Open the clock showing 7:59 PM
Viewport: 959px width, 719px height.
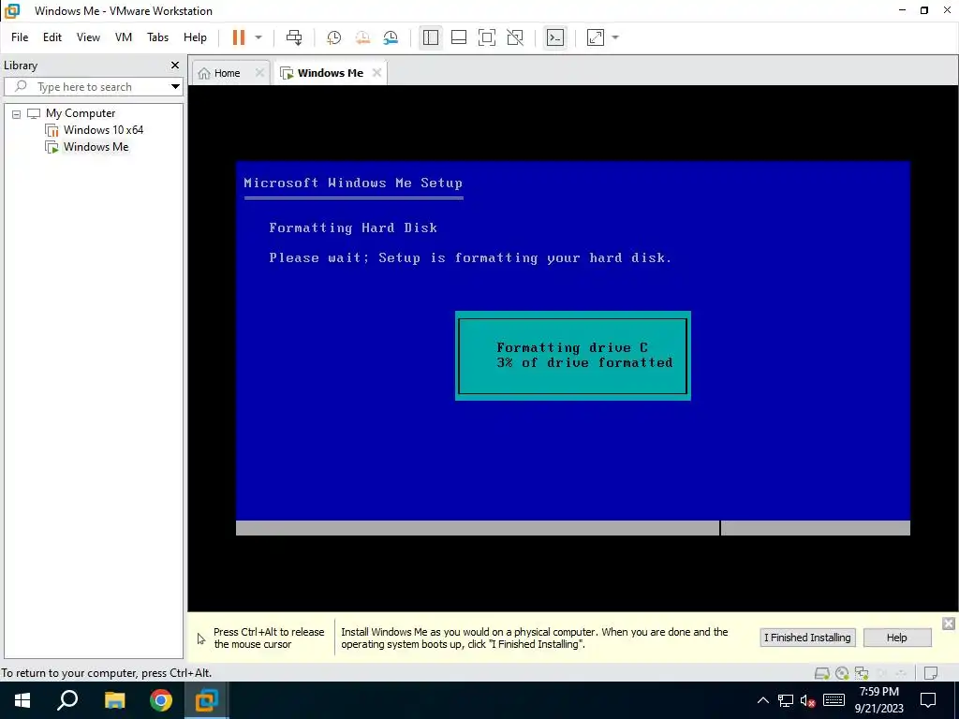click(x=878, y=700)
